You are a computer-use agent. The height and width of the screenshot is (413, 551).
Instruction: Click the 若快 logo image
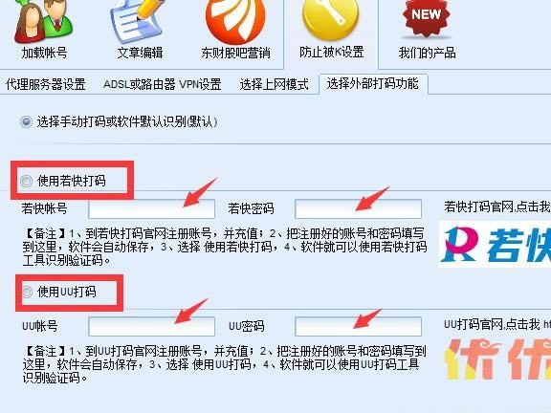pyautogui.click(x=495, y=245)
